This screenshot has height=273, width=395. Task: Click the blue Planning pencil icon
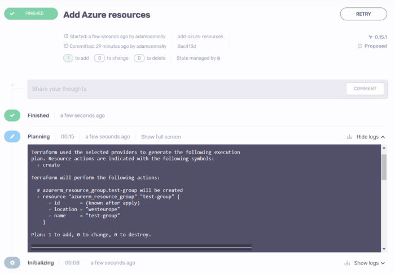[x=12, y=136]
